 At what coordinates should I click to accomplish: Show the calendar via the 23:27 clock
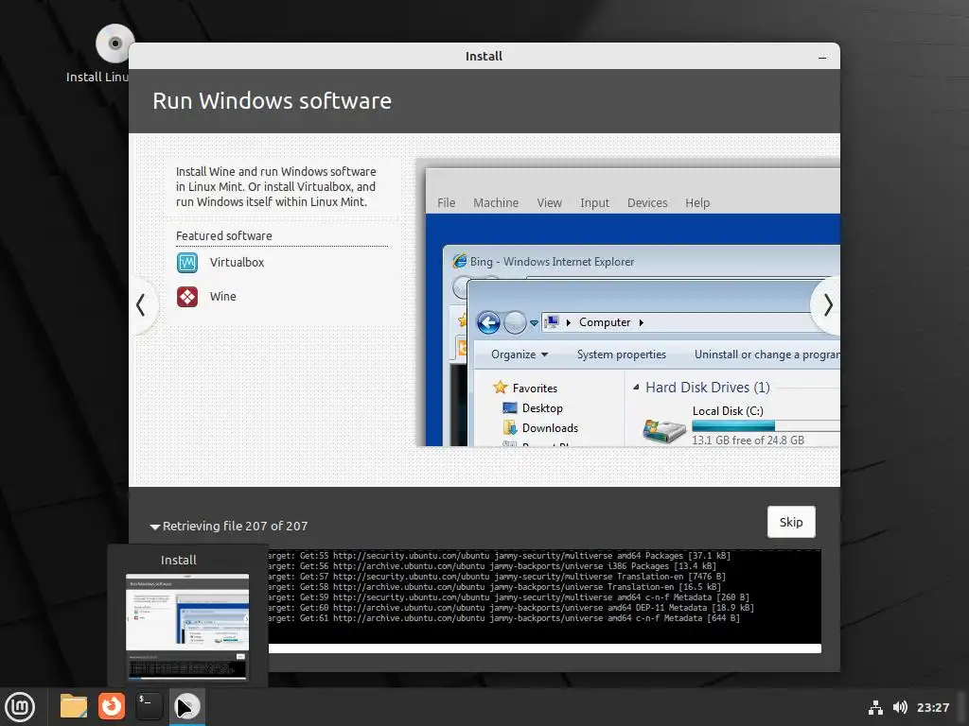tap(932, 707)
